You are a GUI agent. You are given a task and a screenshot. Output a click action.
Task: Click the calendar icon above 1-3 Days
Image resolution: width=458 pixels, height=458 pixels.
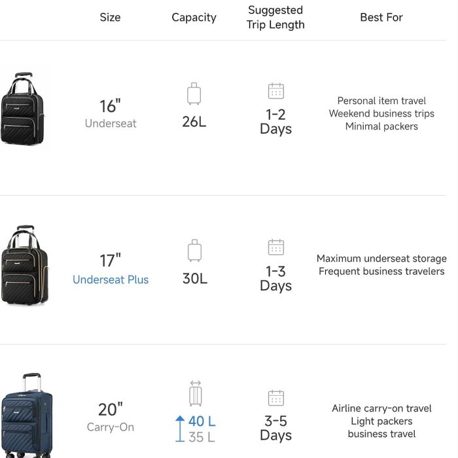[275, 247]
